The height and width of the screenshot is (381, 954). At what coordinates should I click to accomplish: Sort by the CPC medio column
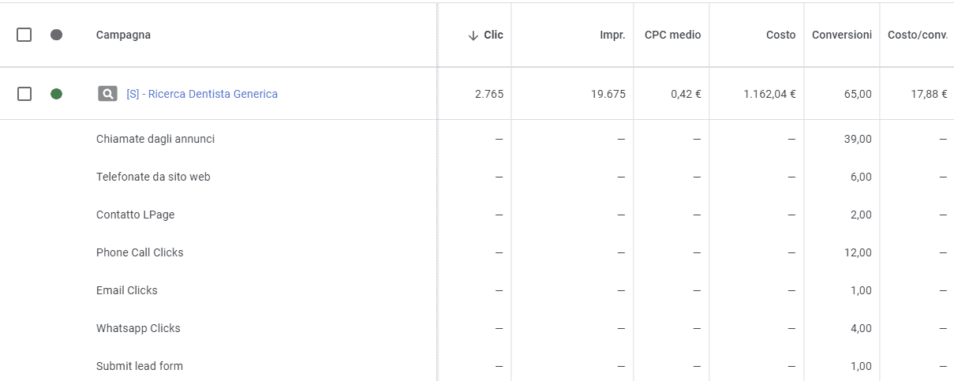(x=672, y=35)
